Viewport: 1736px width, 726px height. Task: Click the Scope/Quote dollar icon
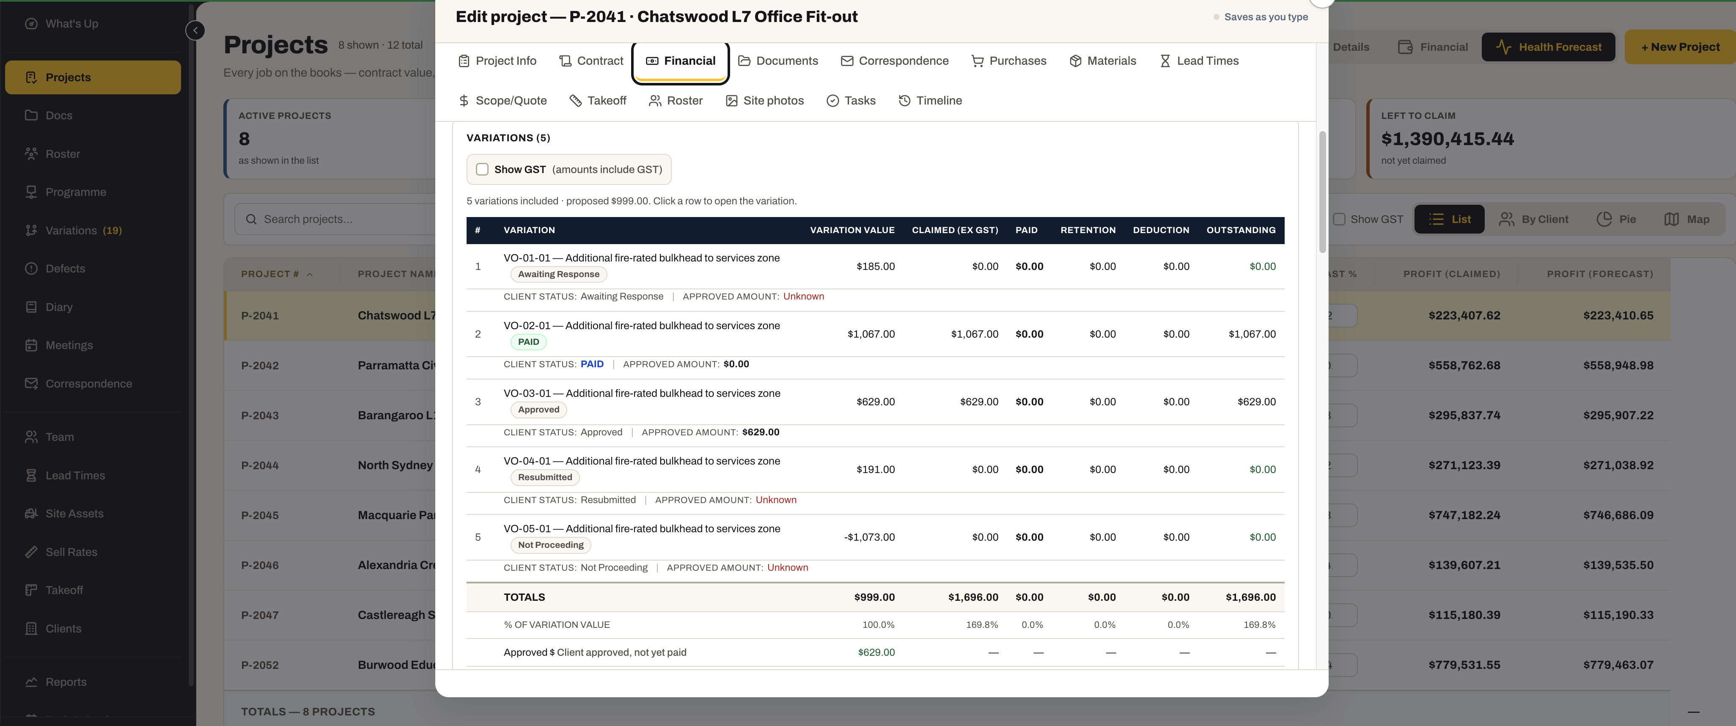464,100
